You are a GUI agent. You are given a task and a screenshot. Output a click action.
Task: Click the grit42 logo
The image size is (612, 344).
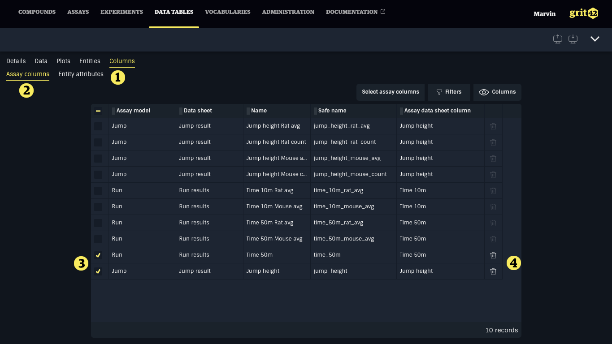[583, 13]
